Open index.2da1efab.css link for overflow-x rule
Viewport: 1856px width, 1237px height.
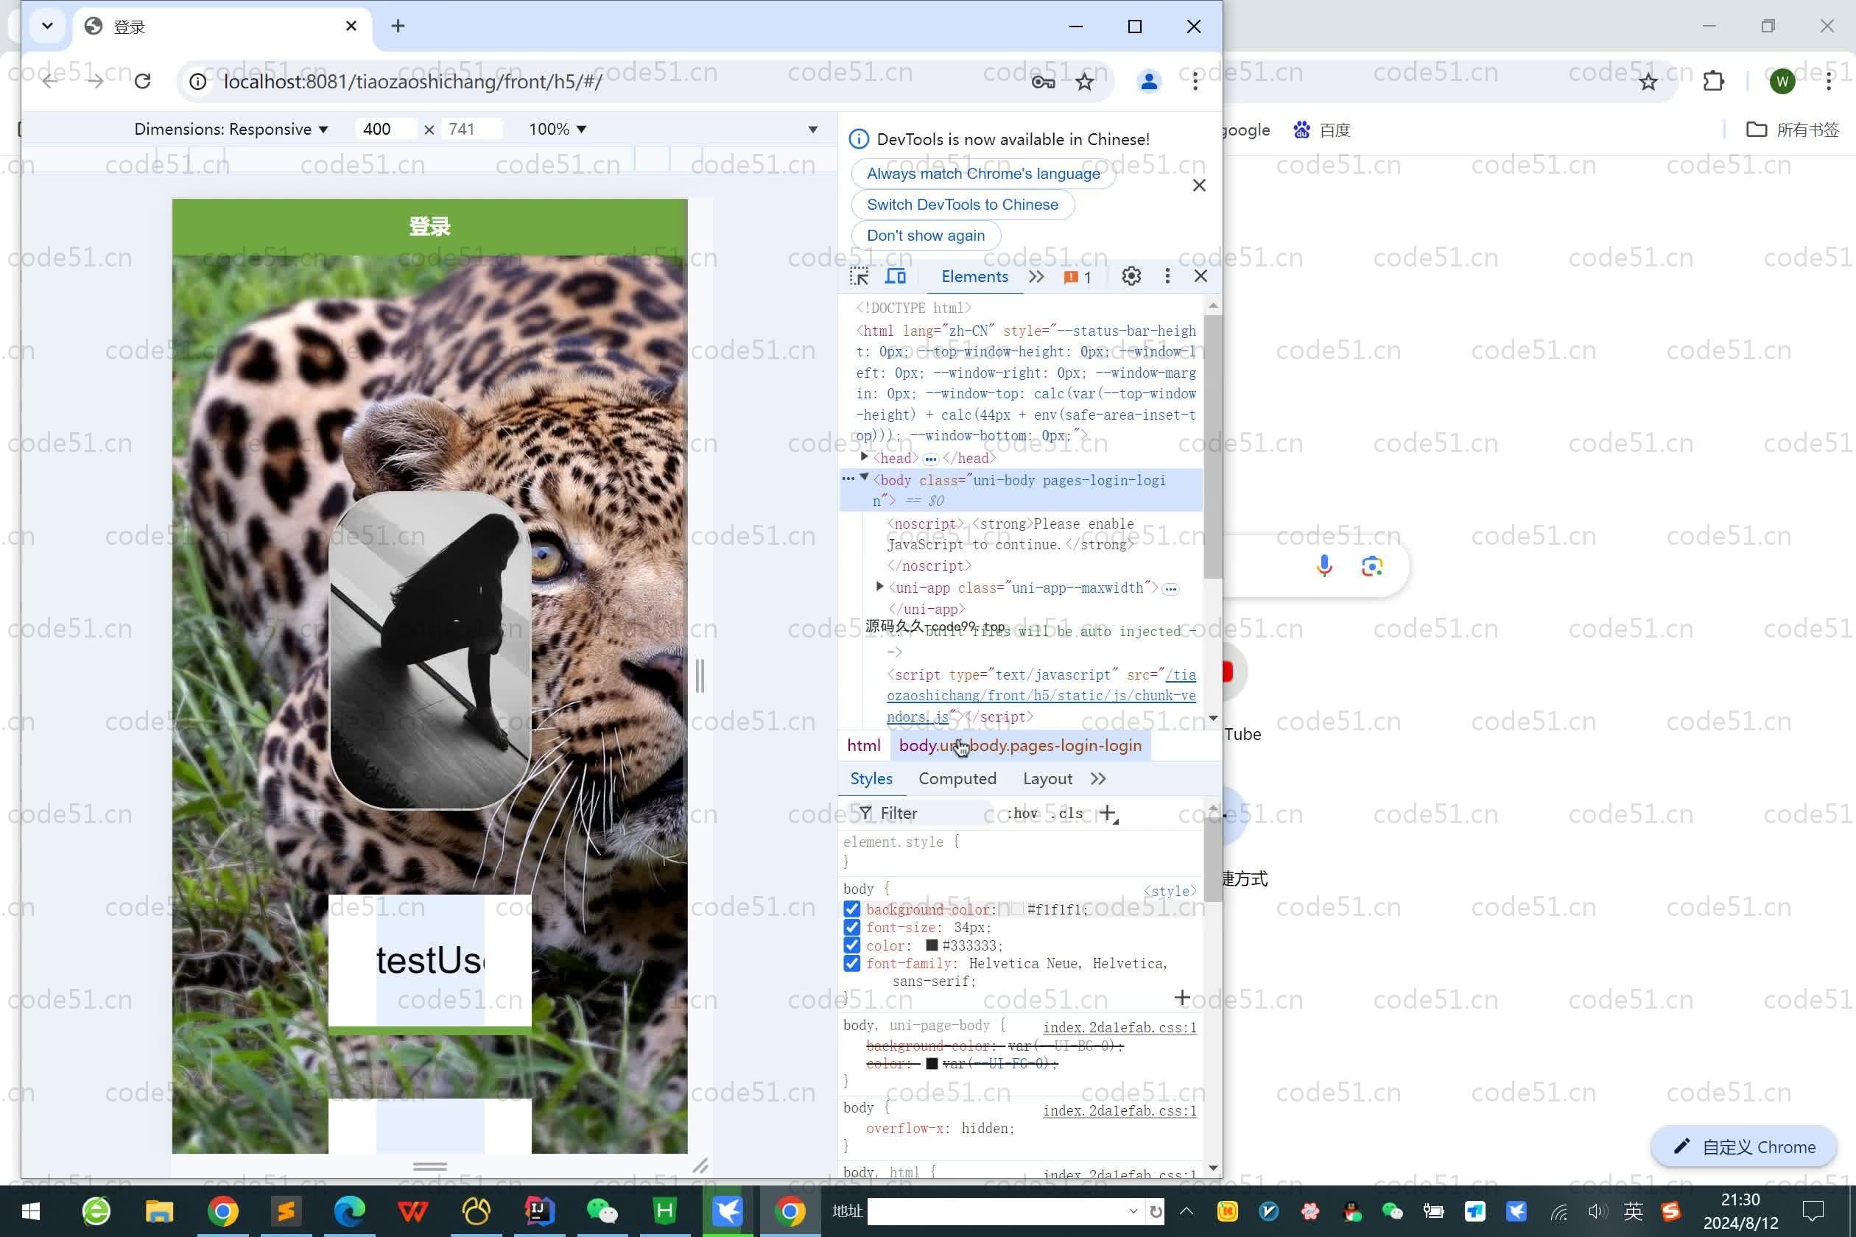click(x=1119, y=1111)
